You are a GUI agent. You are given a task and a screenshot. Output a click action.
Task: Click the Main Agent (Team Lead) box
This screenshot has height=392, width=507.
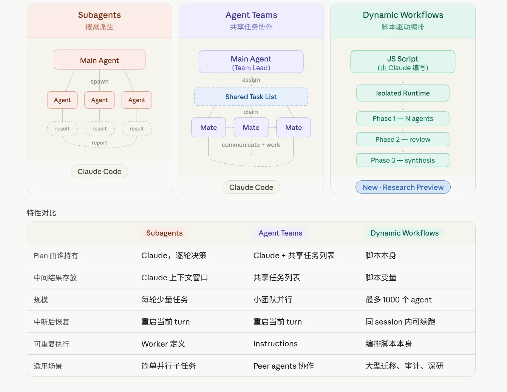251,62
